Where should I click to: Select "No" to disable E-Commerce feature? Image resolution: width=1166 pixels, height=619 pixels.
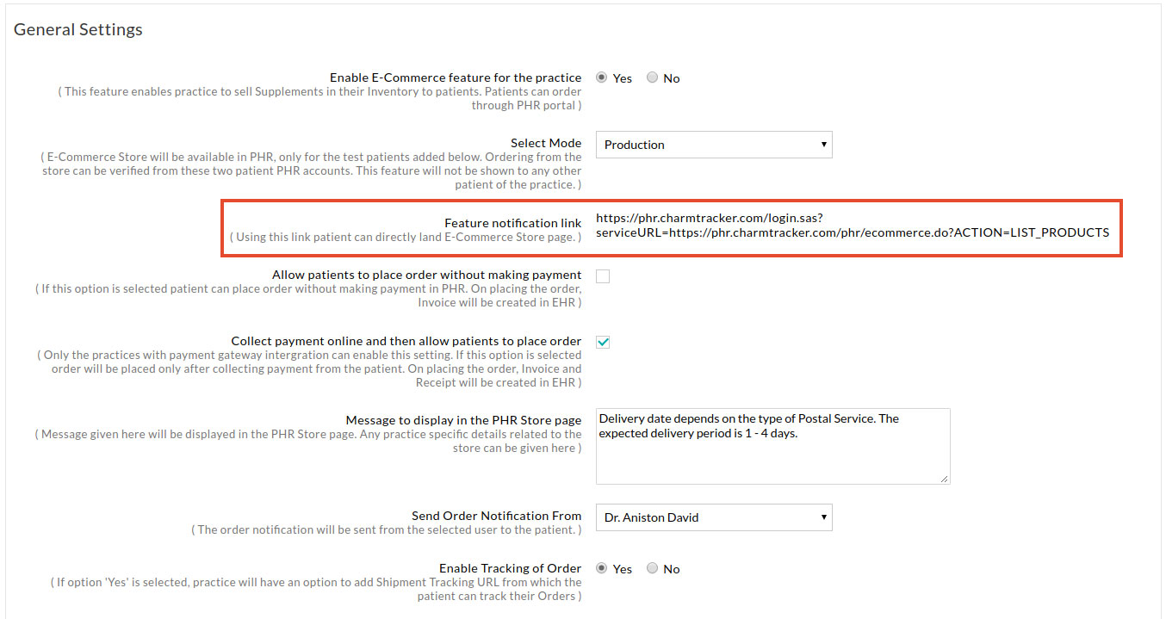(652, 77)
